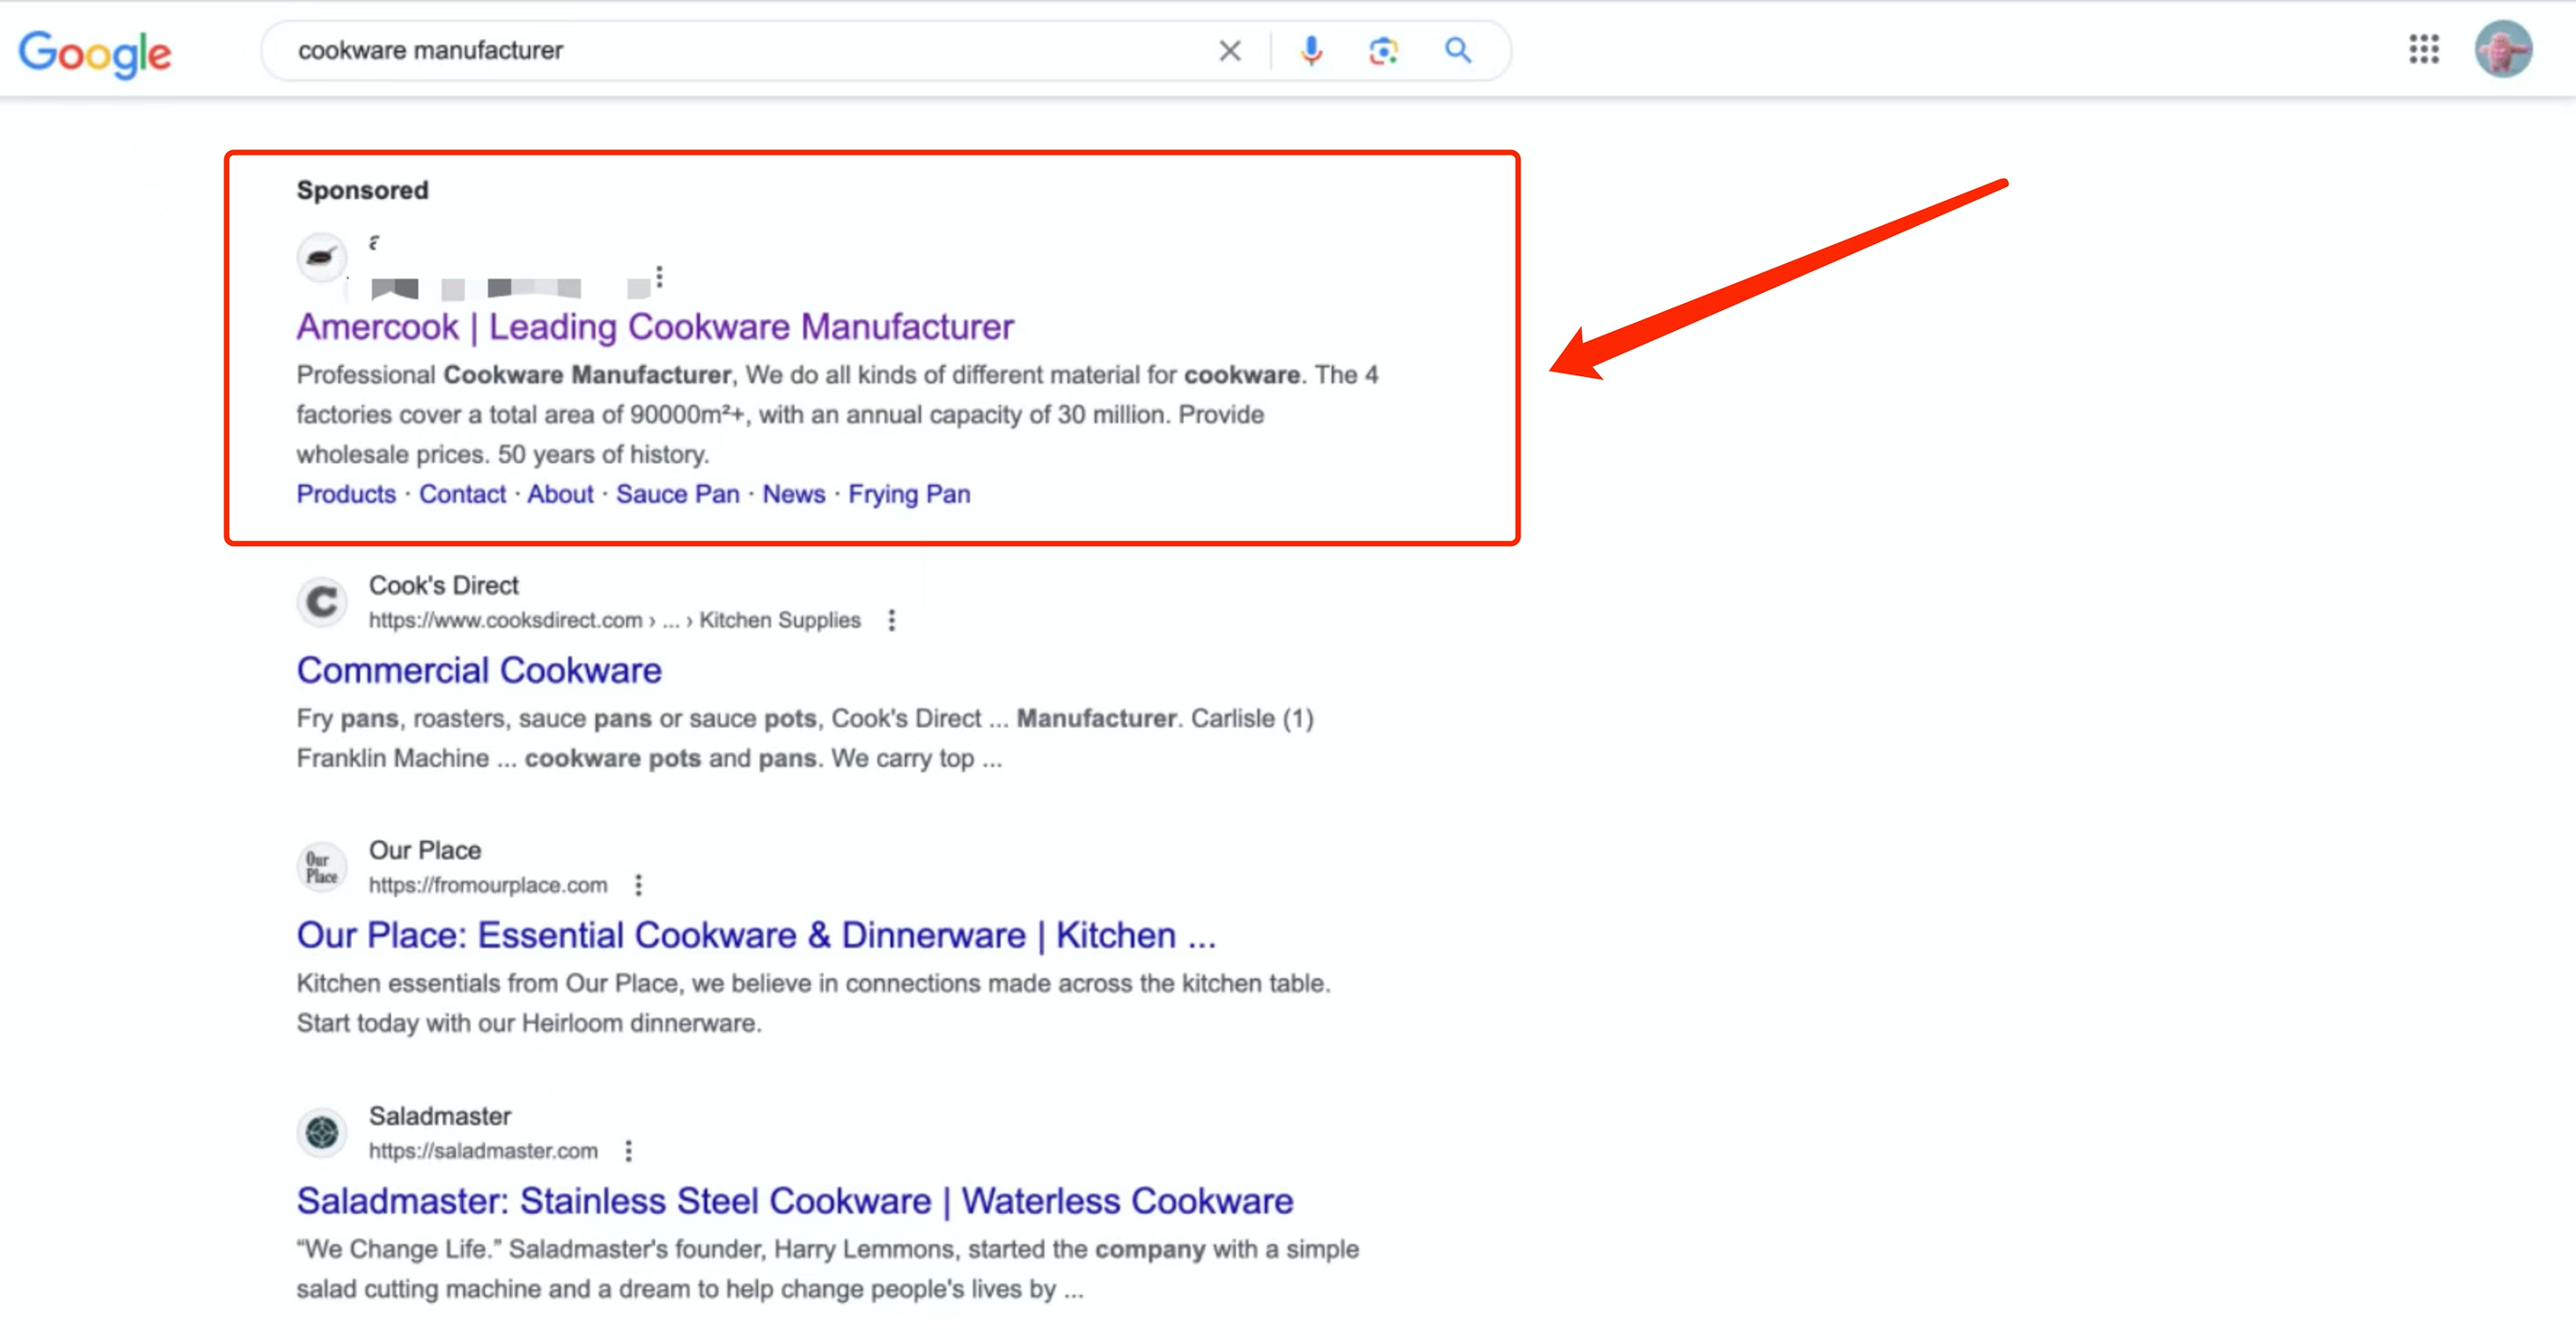Open the Commercial Cookware result
The height and width of the screenshot is (1340, 2576).
click(479, 670)
